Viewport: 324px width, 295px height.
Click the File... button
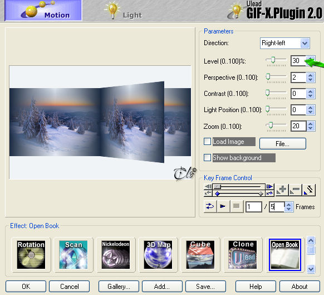tap(283, 144)
